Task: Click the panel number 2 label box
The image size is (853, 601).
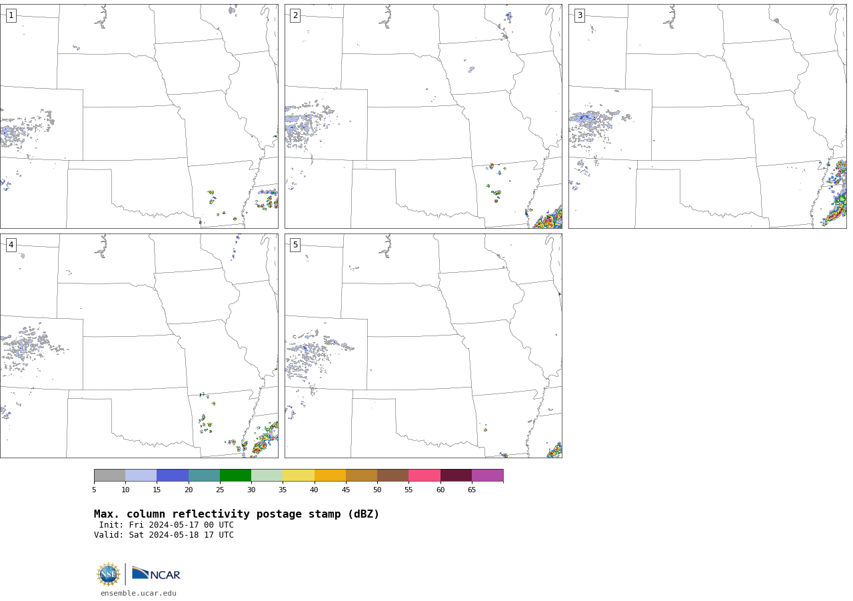Action: pos(295,15)
